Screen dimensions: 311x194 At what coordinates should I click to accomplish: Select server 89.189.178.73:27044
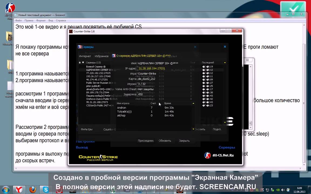[97, 92]
